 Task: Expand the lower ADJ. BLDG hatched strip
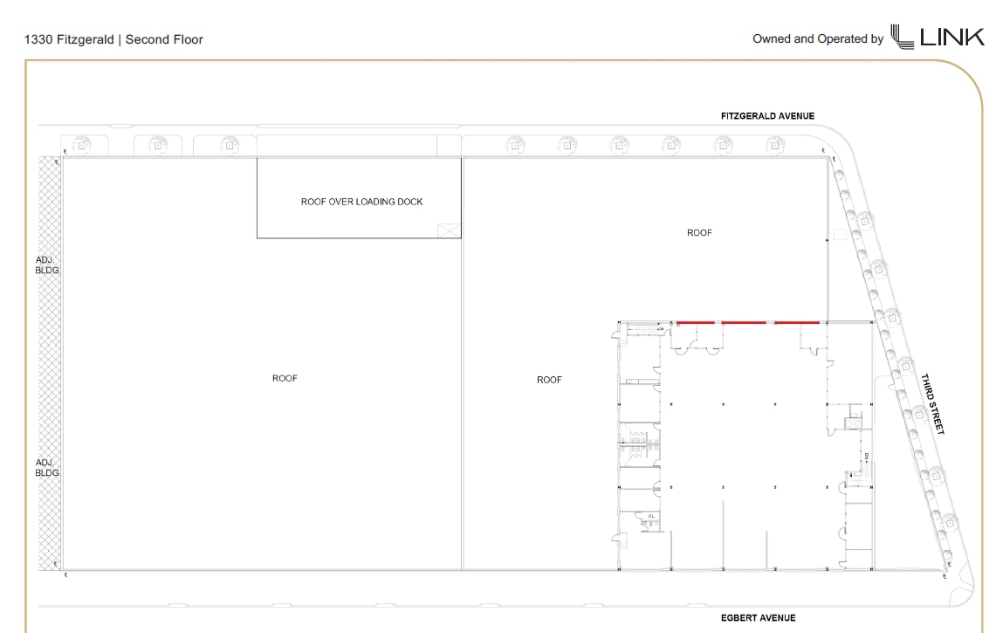tap(45, 469)
